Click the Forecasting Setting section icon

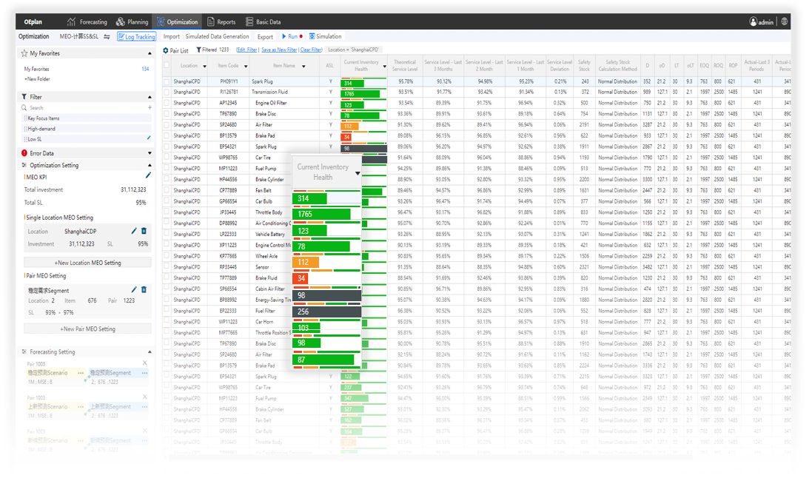point(24,351)
